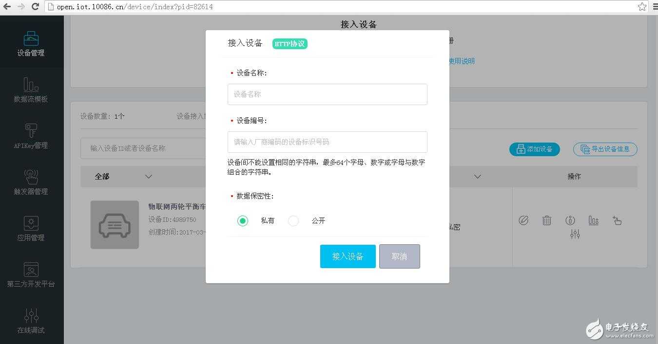Click the 设备编号 input field

(x=328, y=142)
